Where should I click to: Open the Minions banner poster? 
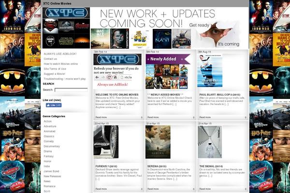coord(141,39)
